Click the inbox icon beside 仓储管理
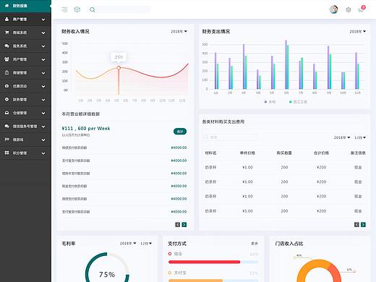376x282 pixels. tap(7, 113)
